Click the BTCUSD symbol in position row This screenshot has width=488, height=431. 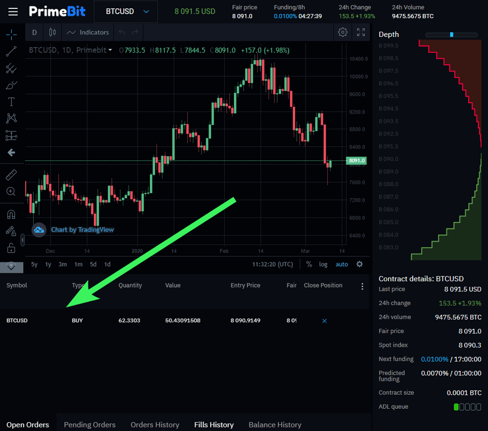17,321
